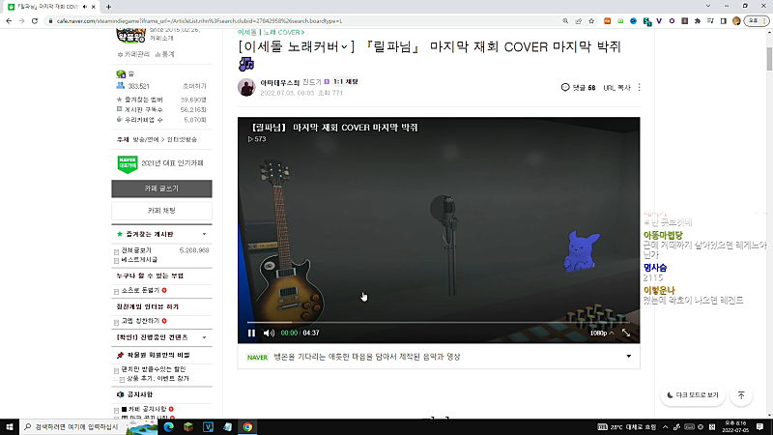Viewport: 773px width, 435px height.
Task: Click the address bar URL
Action: click(x=199, y=20)
